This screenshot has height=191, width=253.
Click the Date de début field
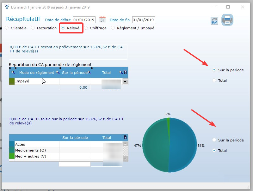(84, 20)
